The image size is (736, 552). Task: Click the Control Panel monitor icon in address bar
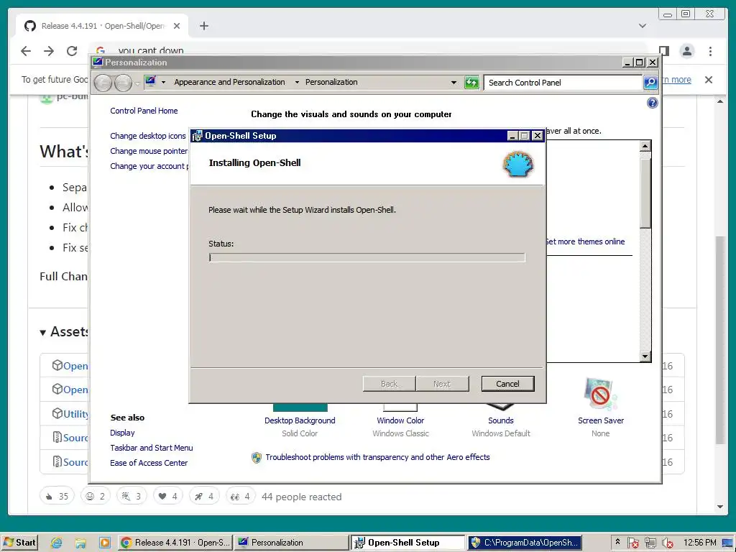150,81
